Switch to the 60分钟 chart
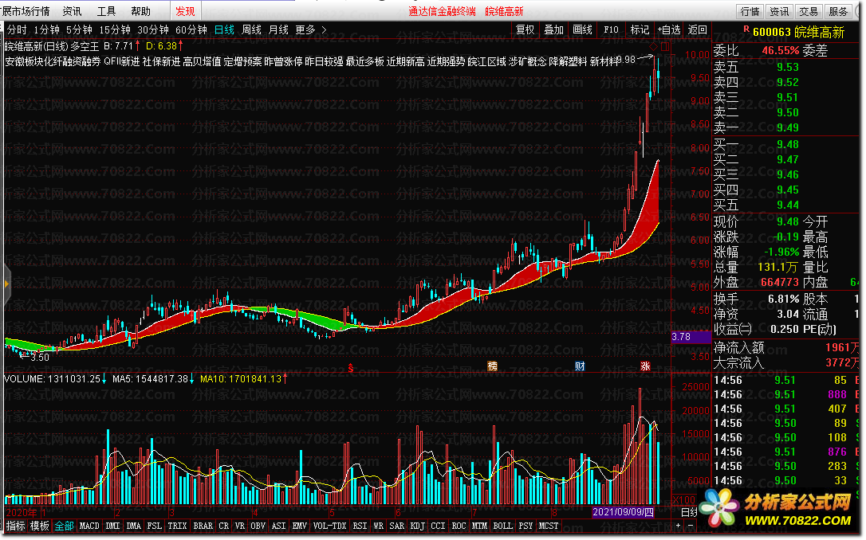This screenshot has height=540, width=866. (191, 29)
